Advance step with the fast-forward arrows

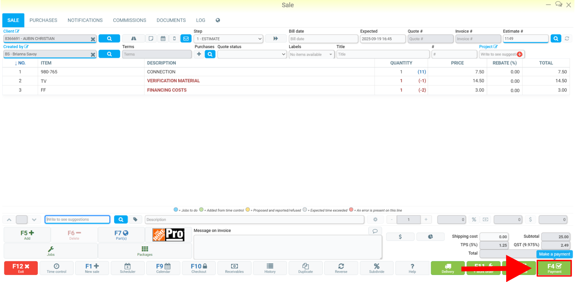pos(275,39)
